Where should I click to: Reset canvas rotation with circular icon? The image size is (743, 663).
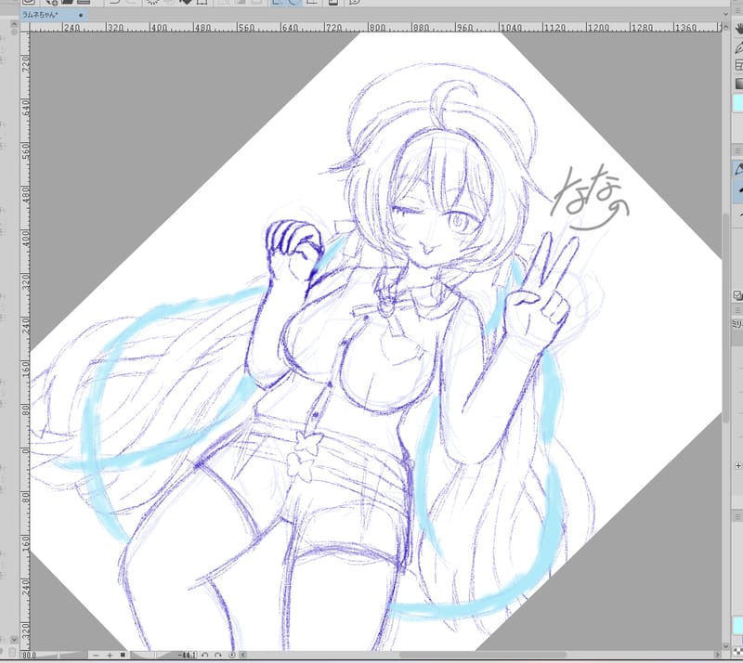tap(231, 655)
